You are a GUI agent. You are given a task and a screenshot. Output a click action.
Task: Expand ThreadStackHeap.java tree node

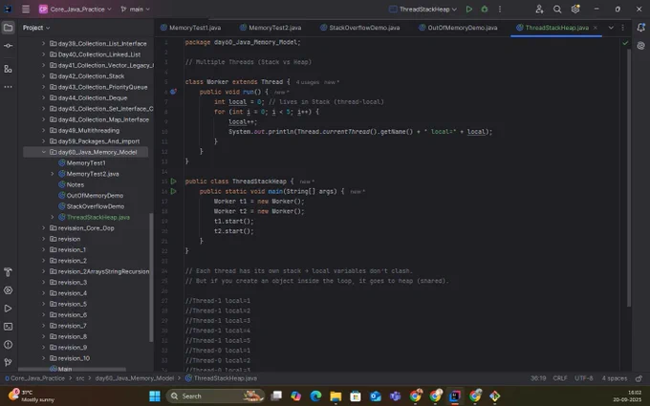pyautogui.click(x=53, y=217)
